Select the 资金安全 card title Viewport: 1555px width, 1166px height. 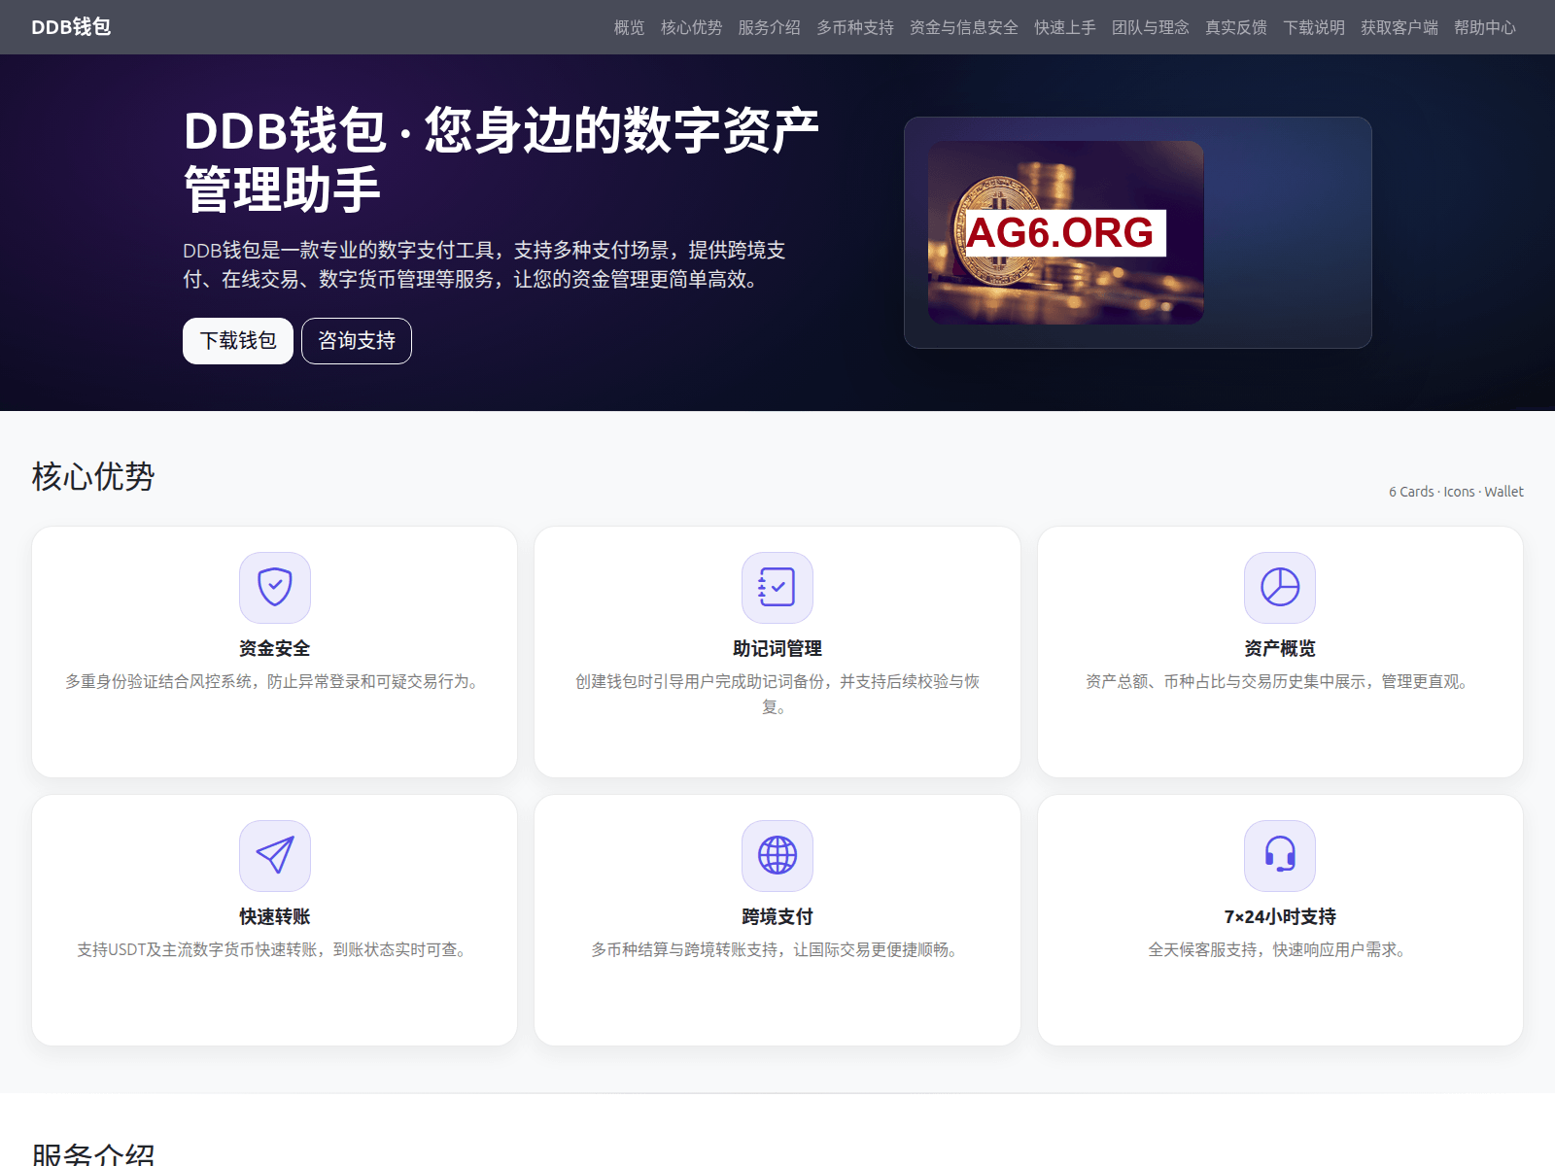click(275, 648)
